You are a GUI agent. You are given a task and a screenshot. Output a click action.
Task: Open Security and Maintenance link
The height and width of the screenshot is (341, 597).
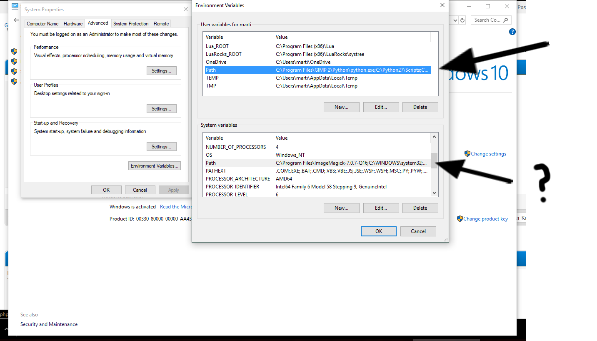point(49,324)
